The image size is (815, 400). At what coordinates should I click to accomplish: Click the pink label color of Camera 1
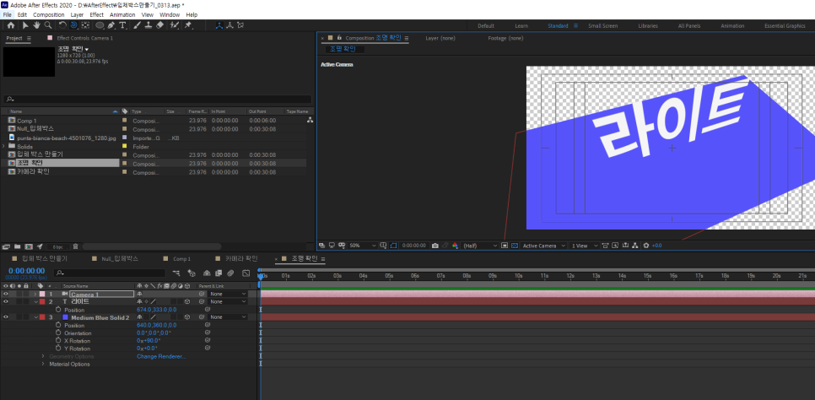[42, 295]
